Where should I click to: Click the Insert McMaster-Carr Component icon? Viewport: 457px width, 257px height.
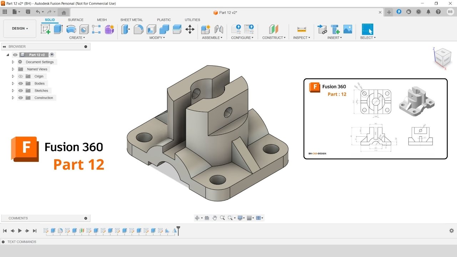(x=335, y=29)
